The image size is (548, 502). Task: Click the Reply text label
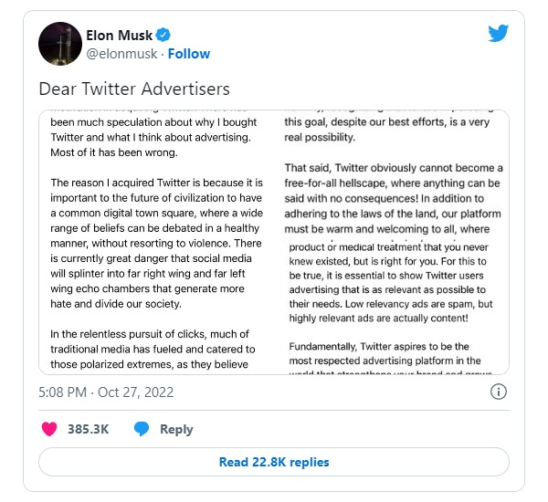(x=176, y=429)
